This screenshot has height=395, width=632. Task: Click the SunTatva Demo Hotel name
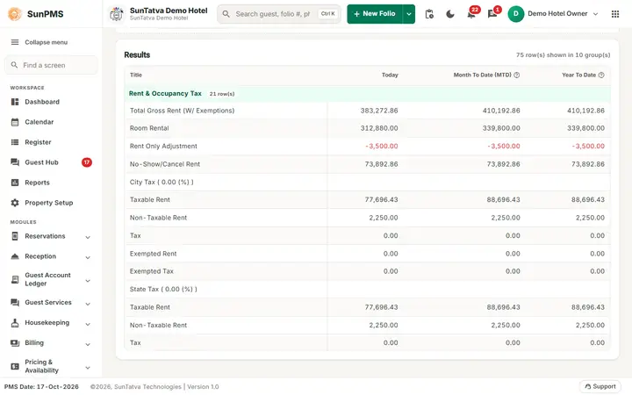coord(169,11)
